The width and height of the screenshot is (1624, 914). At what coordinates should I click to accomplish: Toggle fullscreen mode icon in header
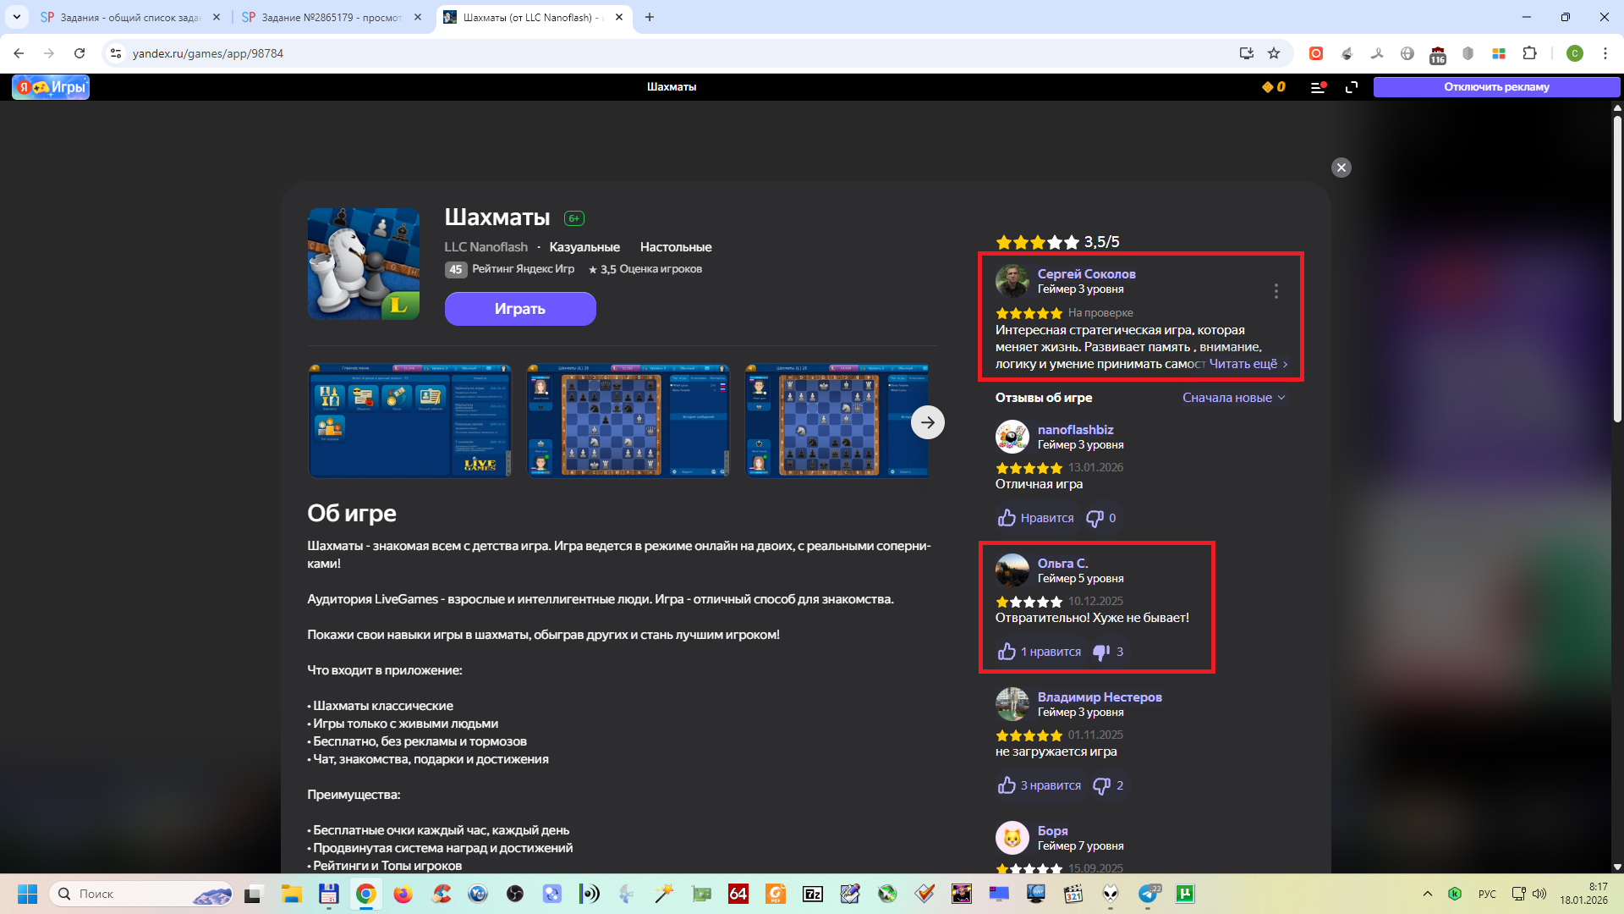point(1352,87)
